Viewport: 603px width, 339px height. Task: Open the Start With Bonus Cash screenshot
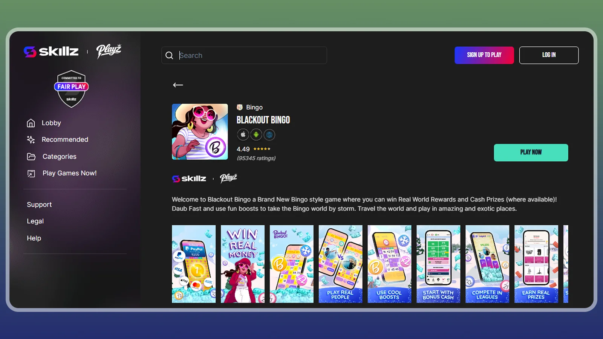(x=438, y=264)
